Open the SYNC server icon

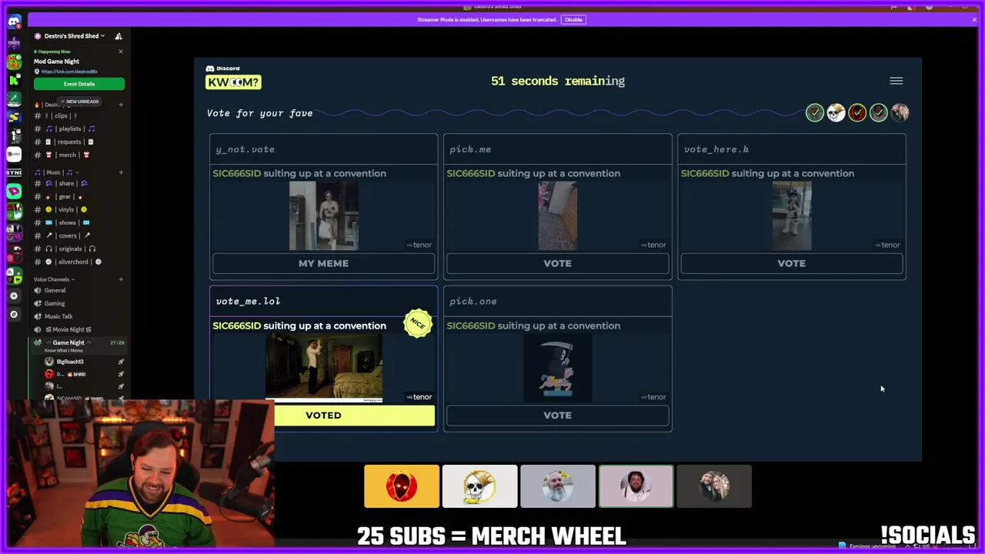click(x=14, y=173)
